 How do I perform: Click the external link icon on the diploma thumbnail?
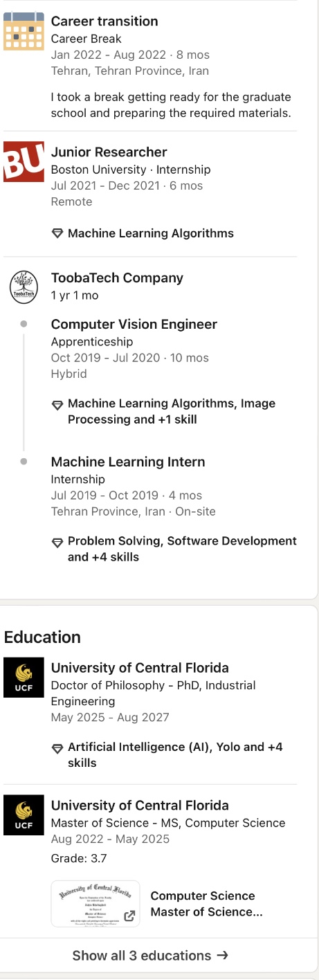click(129, 916)
